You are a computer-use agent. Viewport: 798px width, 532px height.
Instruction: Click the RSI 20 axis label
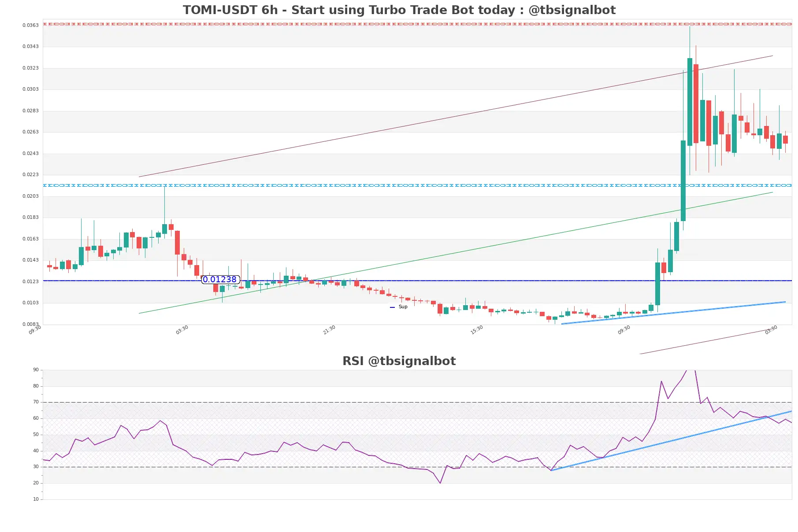point(36,483)
